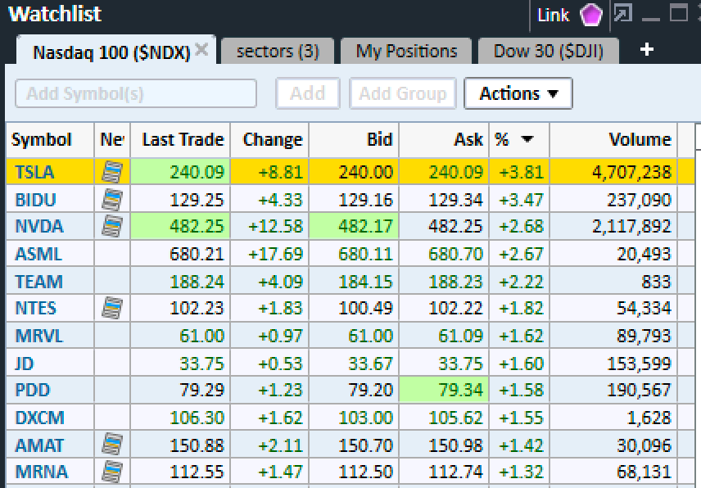Viewport: 701px width, 488px height.
Task: Sort by Ask column header
Action: 444,140
